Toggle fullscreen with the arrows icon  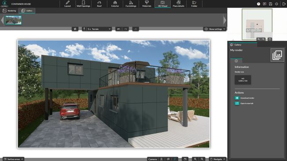(x=276, y=4)
